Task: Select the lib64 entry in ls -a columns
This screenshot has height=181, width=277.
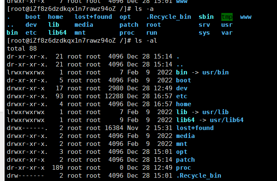Action: (x=57, y=33)
